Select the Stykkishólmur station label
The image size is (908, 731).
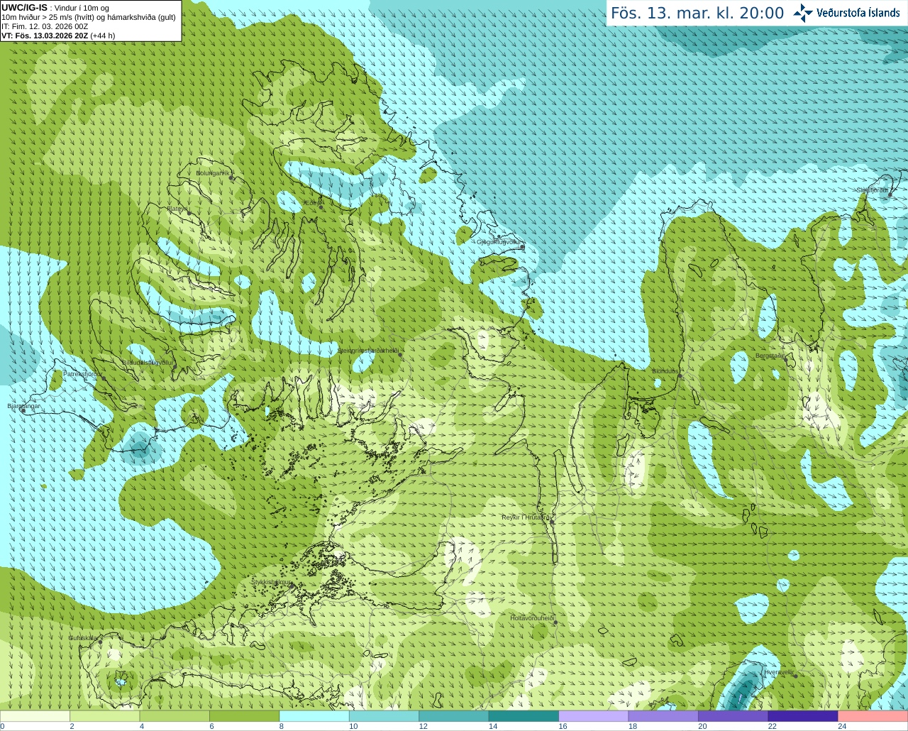(x=272, y=582)
